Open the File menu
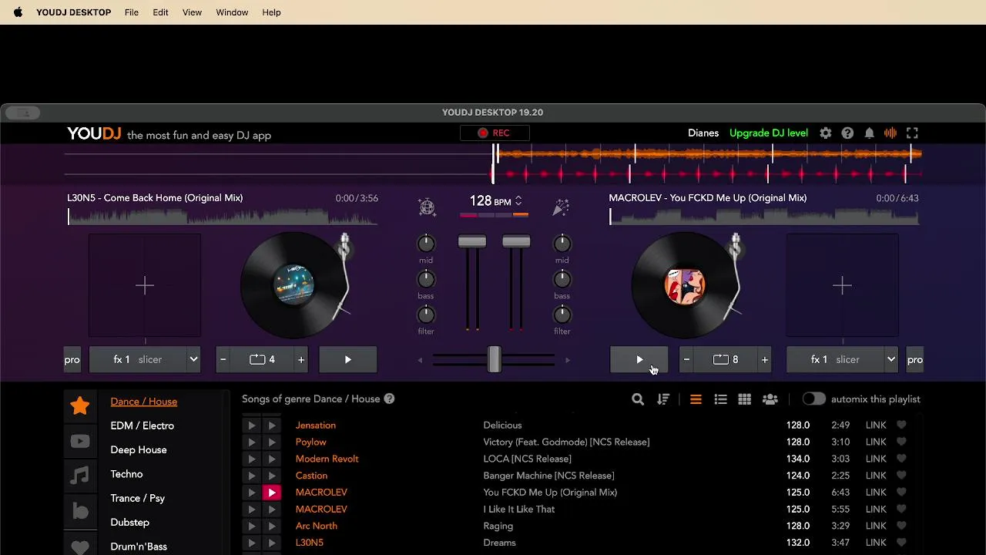Viewport: 986px width, 555px height. click(132, 12)
